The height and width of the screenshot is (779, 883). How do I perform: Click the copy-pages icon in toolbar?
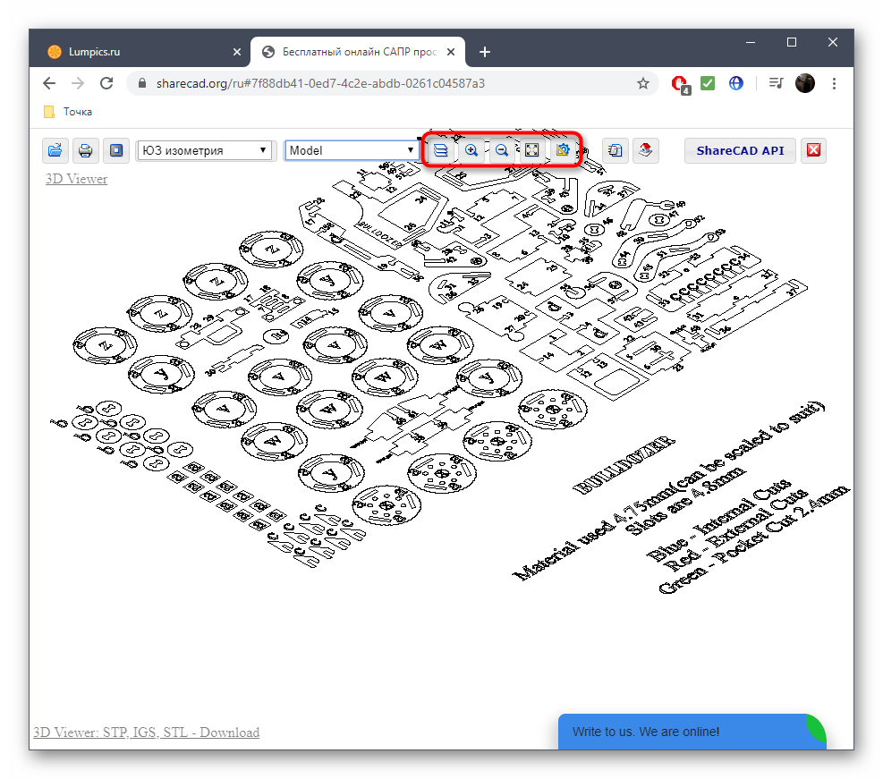coord(616,150)
